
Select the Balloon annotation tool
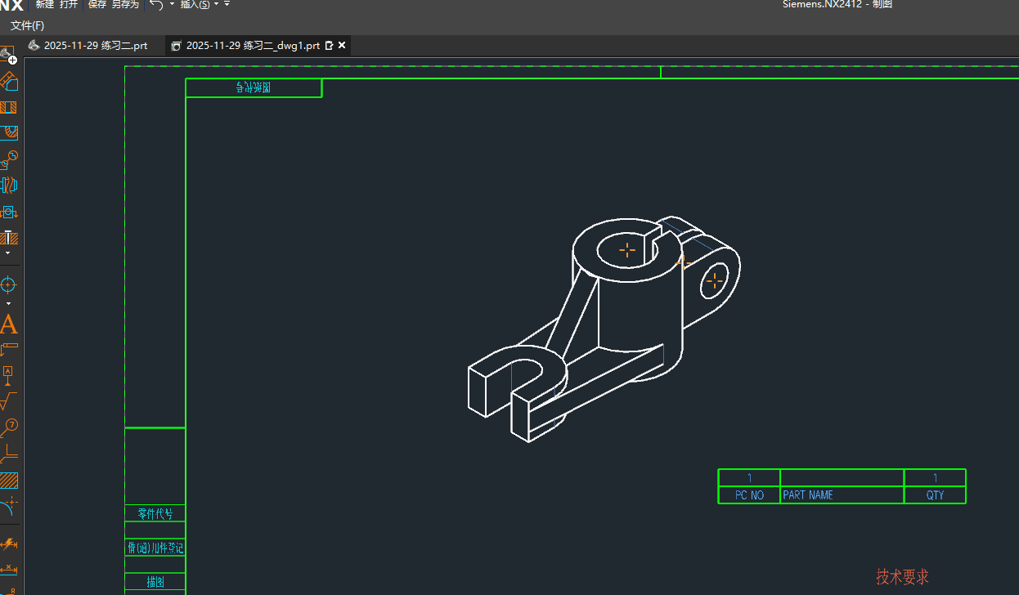tap(9, 427)
